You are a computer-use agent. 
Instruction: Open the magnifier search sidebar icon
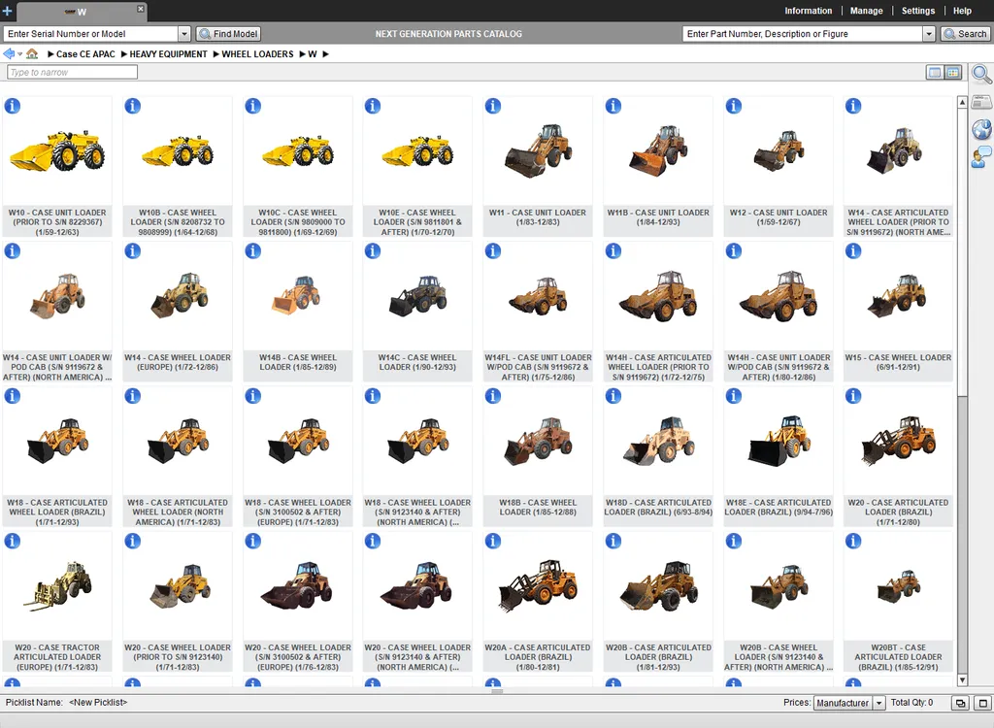pos(981,74)
